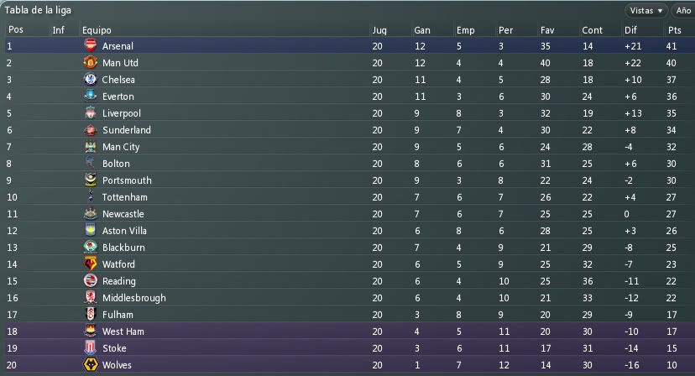
Task: Sort table by Pts column header
Action: 674,30
